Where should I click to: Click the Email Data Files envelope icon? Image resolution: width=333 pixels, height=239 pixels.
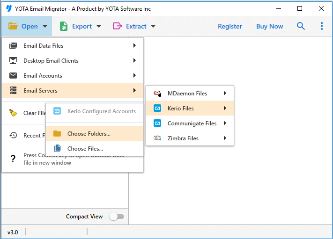[x=13, y=45]
